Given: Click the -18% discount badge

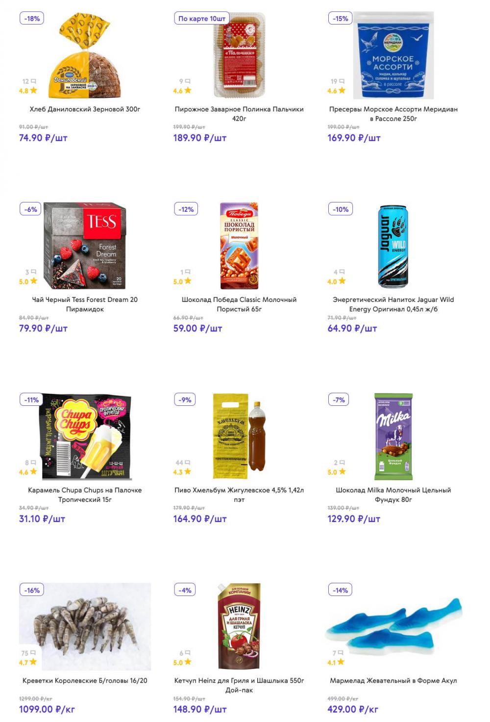Looking at the screenshot, I should click(32, 19).
